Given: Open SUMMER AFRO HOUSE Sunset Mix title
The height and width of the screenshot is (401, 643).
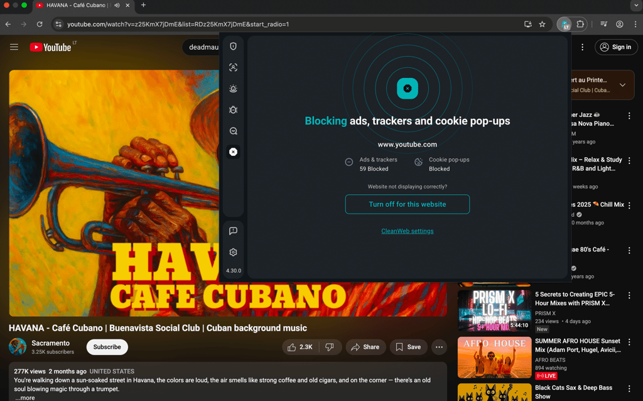Looking at the screenshot, I should [578, 346].
